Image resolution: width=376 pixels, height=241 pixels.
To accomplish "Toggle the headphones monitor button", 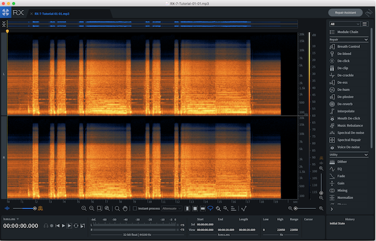I will pyautogui.click(x=46, y=226).
